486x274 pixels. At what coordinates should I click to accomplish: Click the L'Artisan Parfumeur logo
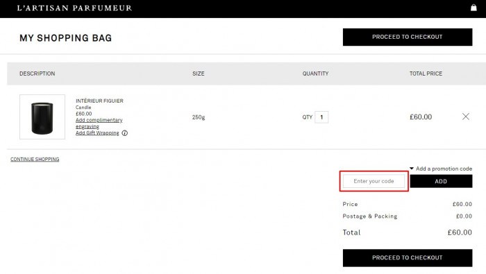74,8
